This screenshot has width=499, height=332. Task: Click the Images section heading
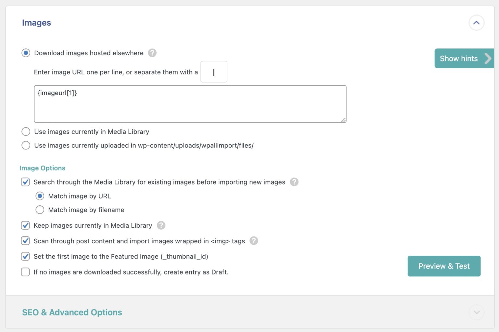point(36,23)
